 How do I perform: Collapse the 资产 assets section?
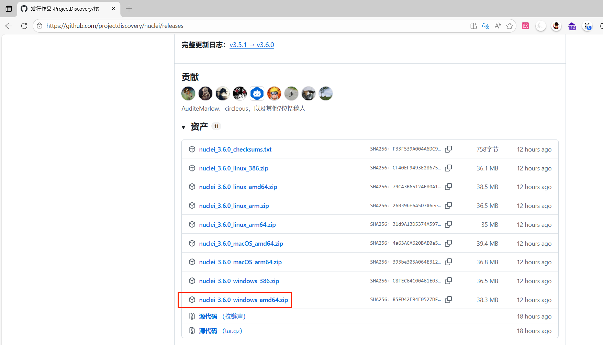183,127
